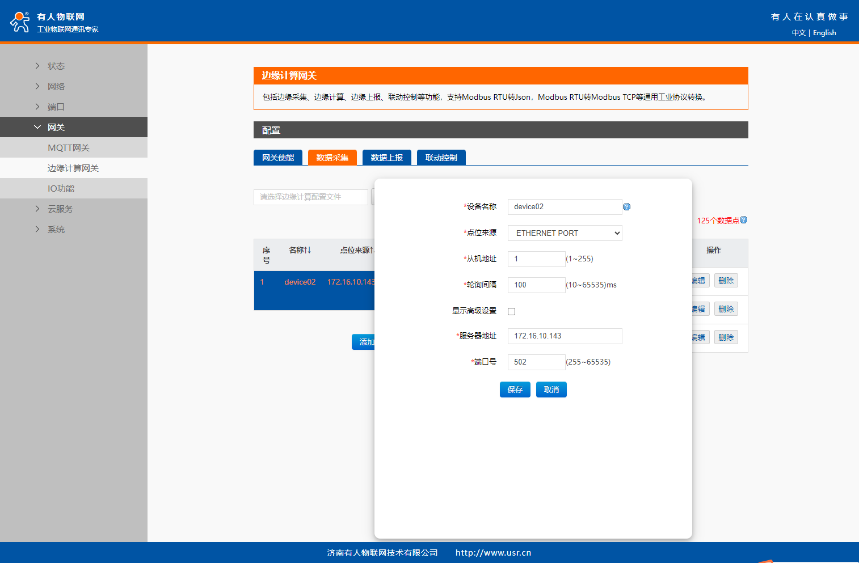Click the help icon next to 125个数据点
The image size is (859, 563).
(x=744, y=220)
